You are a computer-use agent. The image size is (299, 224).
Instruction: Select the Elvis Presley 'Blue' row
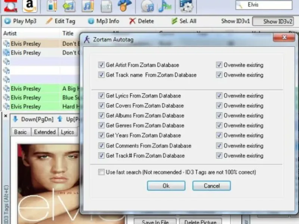[x=41, y=97]
